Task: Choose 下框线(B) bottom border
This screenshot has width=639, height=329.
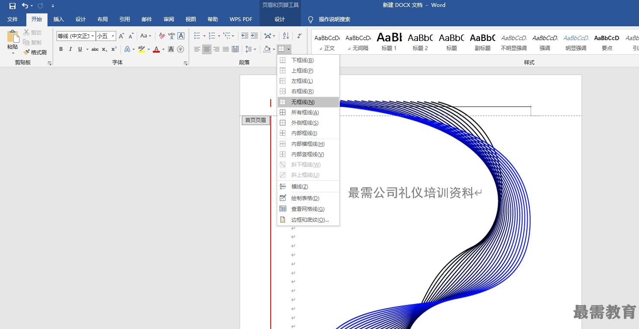Action: pos(308,60)
